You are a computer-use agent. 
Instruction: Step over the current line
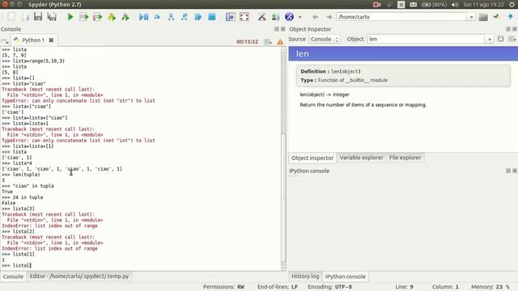pos(157,17)
